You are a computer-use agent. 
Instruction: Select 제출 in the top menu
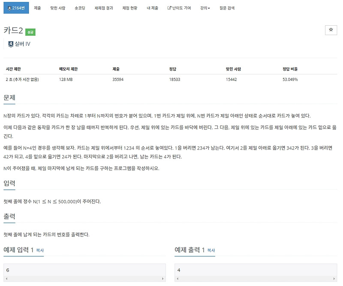(37, 8)
